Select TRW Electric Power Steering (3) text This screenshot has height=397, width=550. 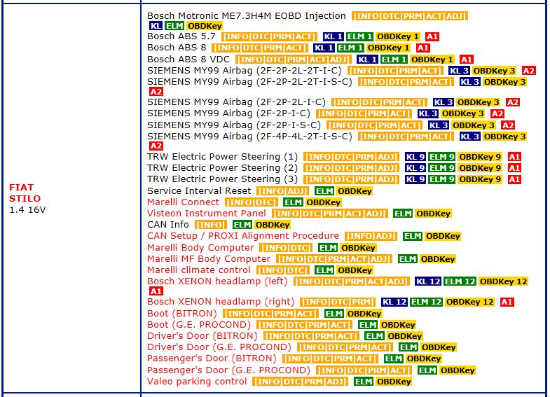[222, 179]
